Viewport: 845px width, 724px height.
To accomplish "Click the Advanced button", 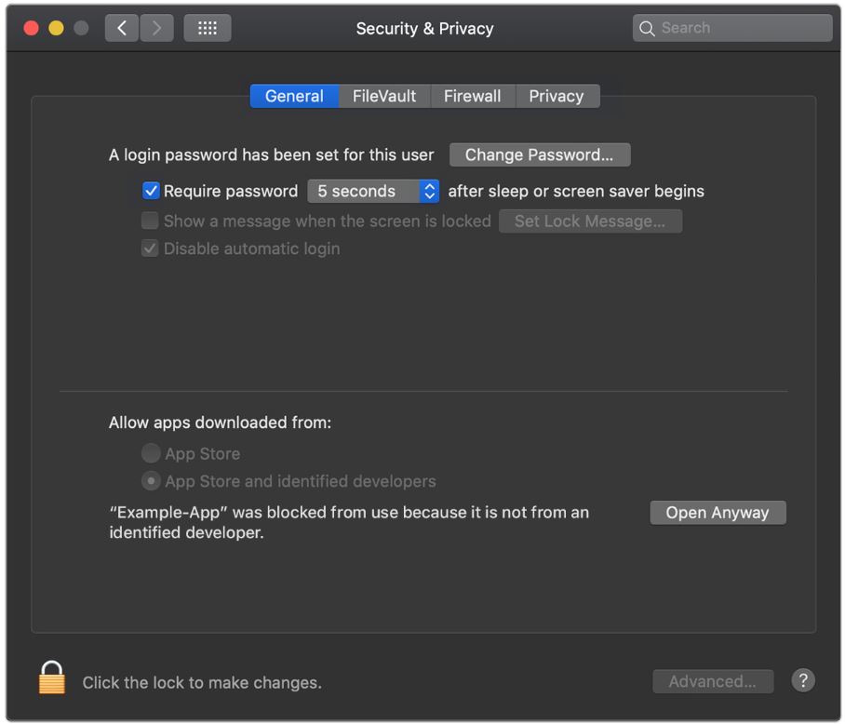I will [x=713, y=681].
